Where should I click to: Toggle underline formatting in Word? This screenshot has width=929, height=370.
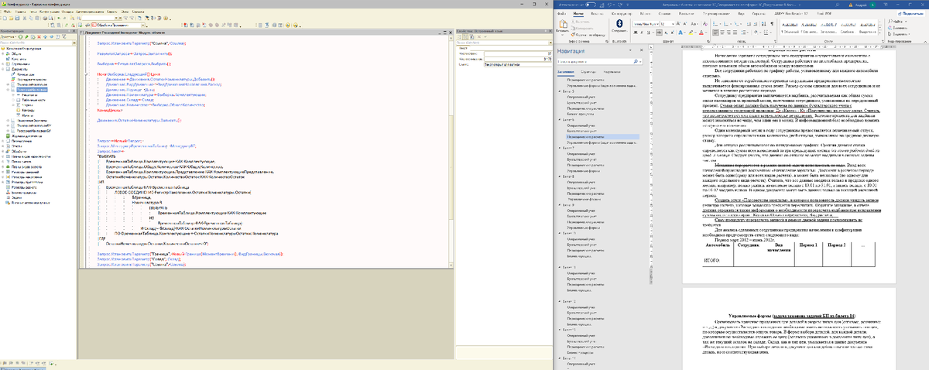[649, 33]
